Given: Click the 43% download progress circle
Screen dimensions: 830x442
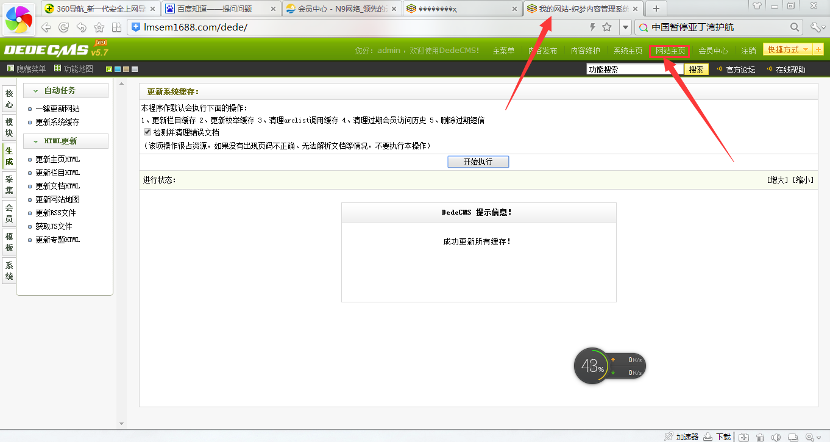Looking at the screenshot, I should 592,365.
